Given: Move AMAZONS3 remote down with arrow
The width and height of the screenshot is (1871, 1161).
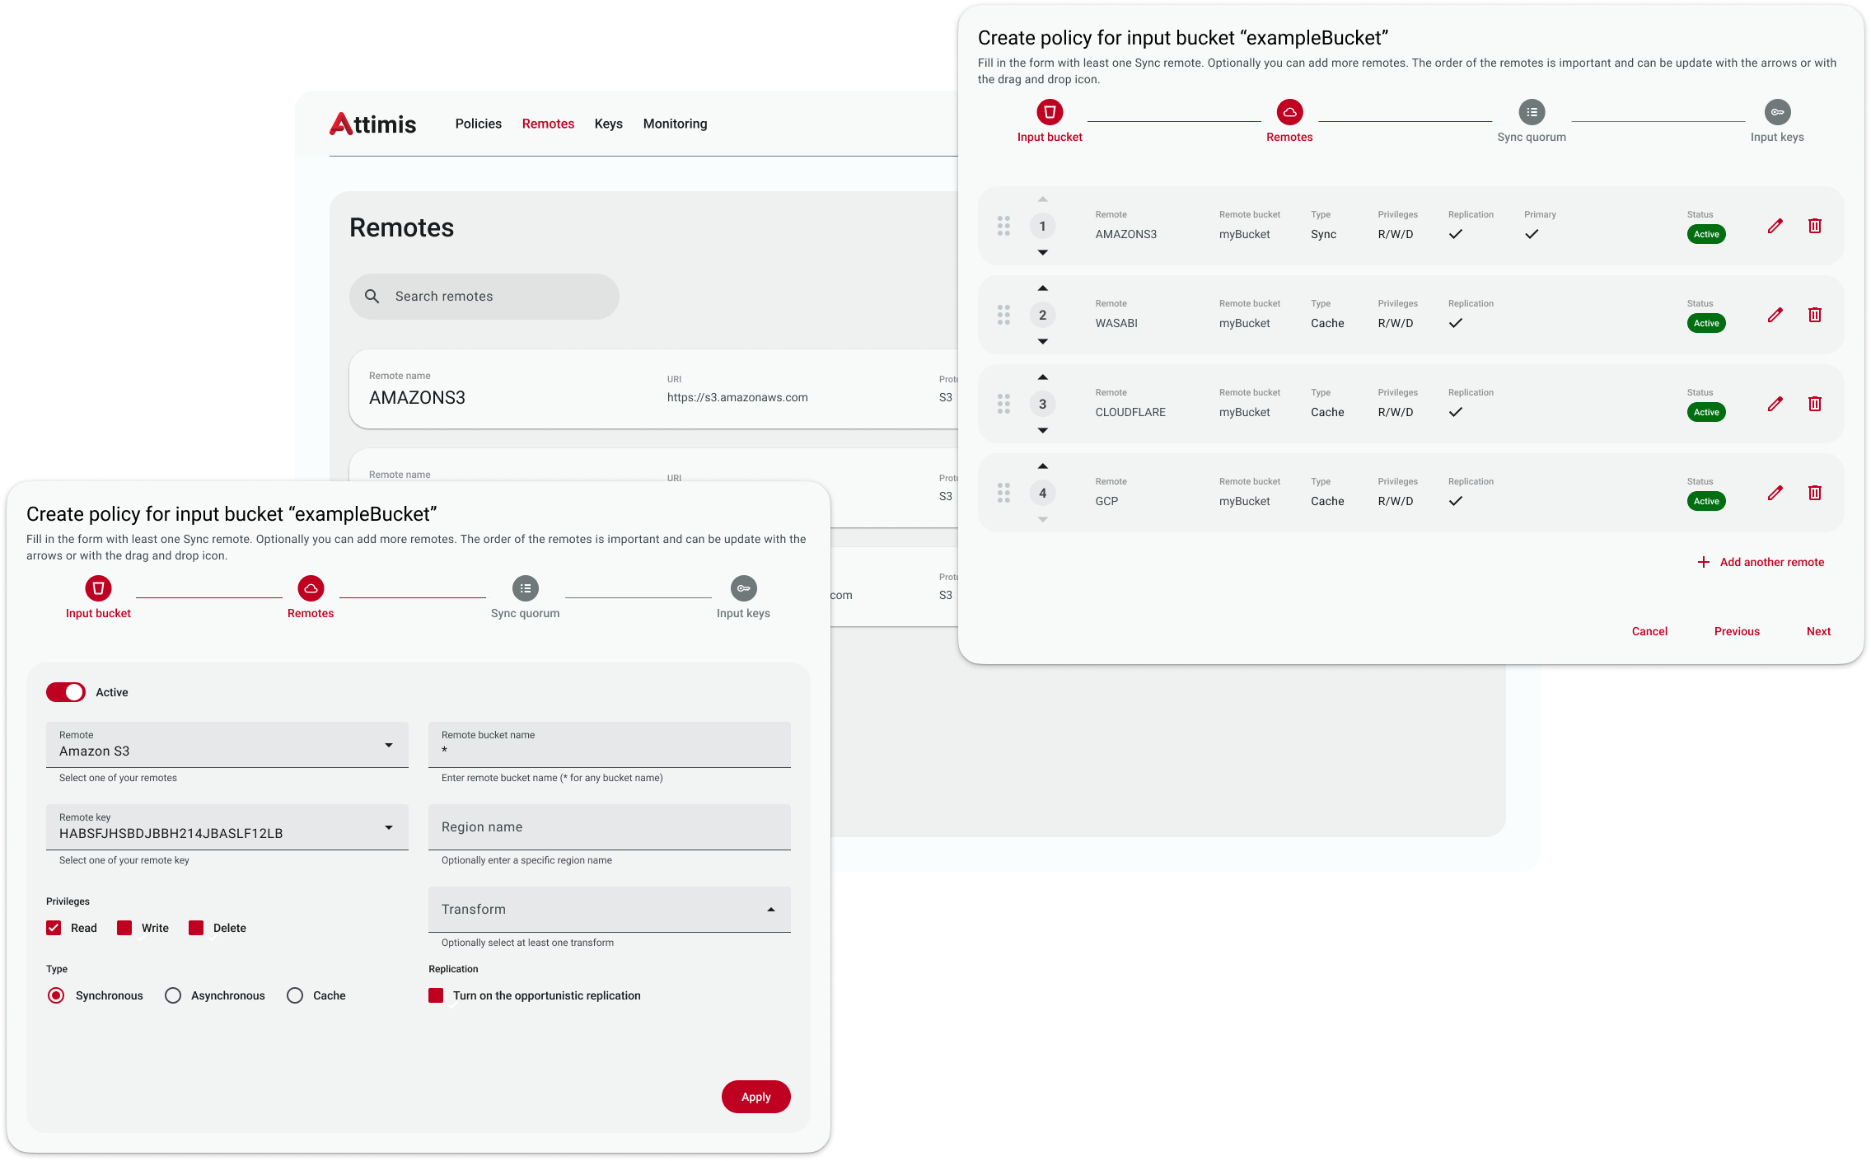Looking at the screenshot, I should click(1042, 253).
